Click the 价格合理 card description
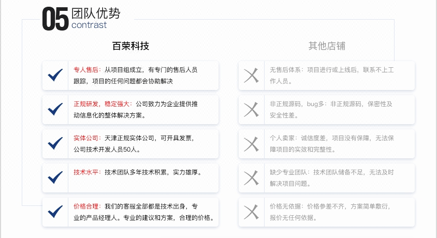Image resolution: width=437 pixels, height=238 pixels. [x=143, y=212]
